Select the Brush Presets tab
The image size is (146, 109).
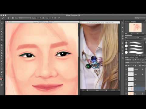tap(128, 35)
